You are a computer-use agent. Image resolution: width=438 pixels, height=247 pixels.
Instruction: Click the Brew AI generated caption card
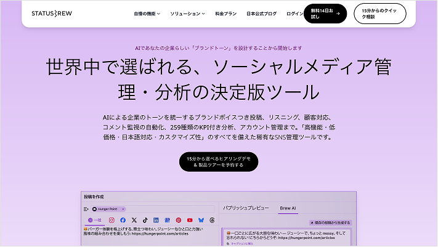pyautogui.click(x=287, y=237)
